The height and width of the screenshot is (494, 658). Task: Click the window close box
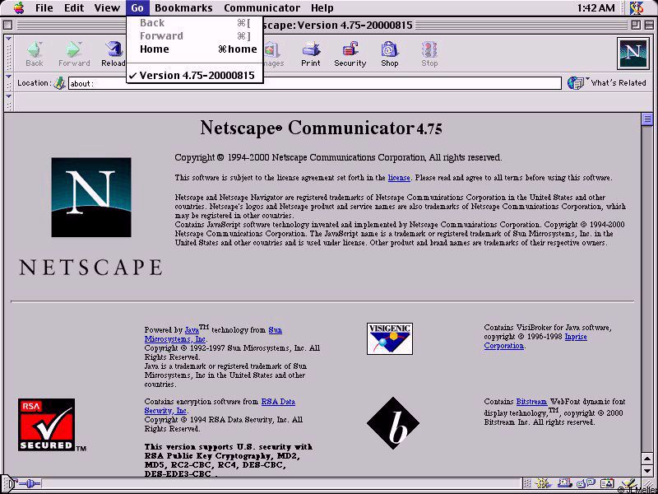(7, 26)
